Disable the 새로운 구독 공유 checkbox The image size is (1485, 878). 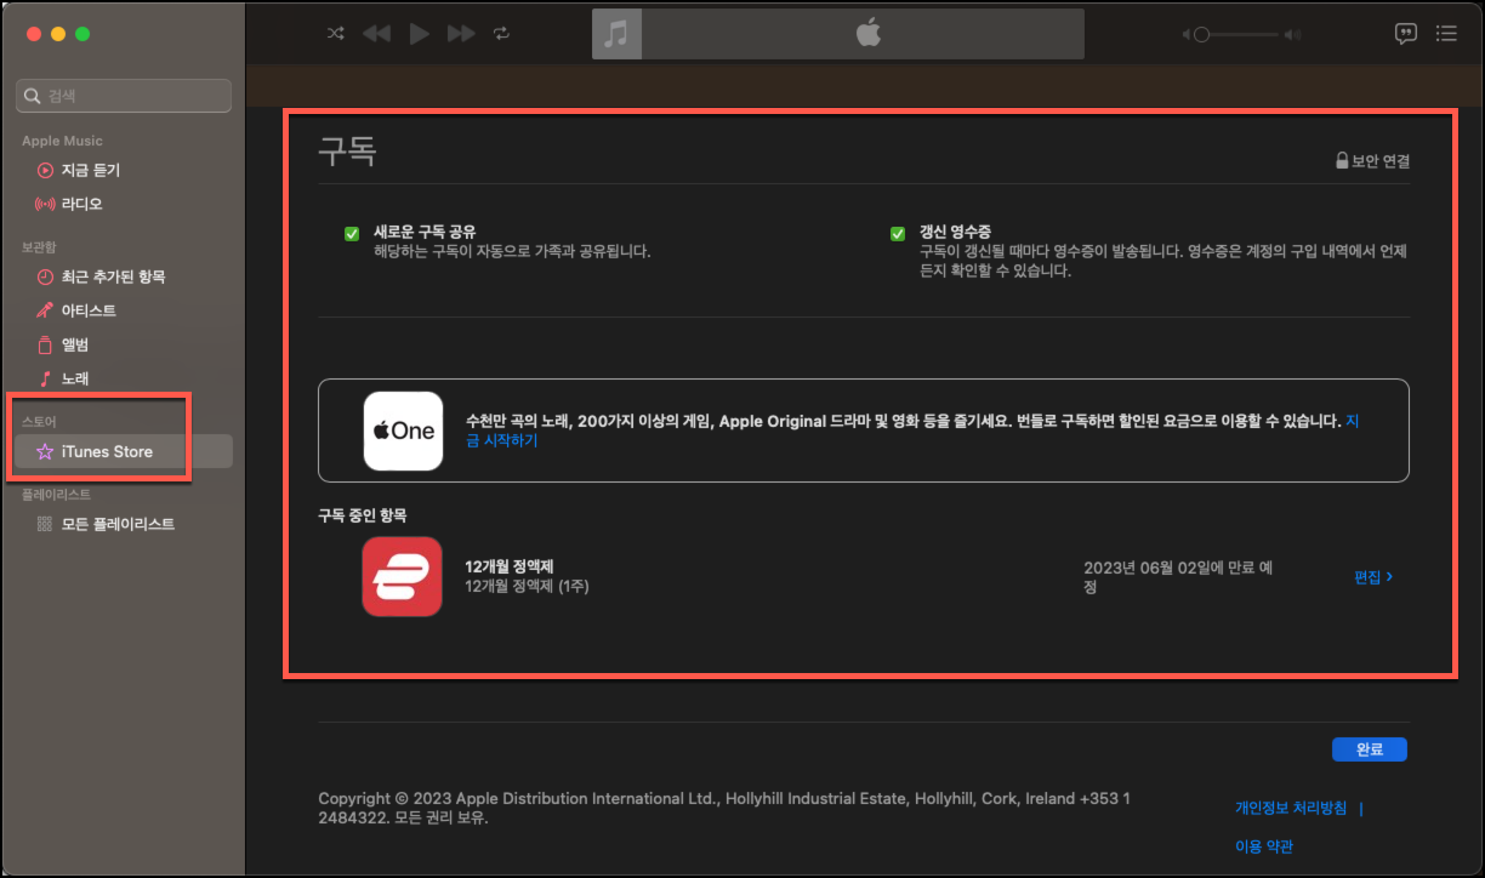[352, 233]
